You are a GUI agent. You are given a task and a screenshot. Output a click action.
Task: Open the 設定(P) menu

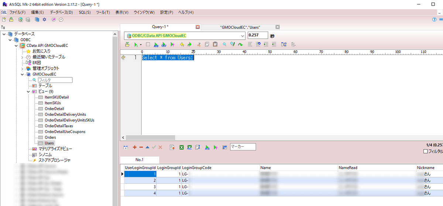tap(167, 12)
